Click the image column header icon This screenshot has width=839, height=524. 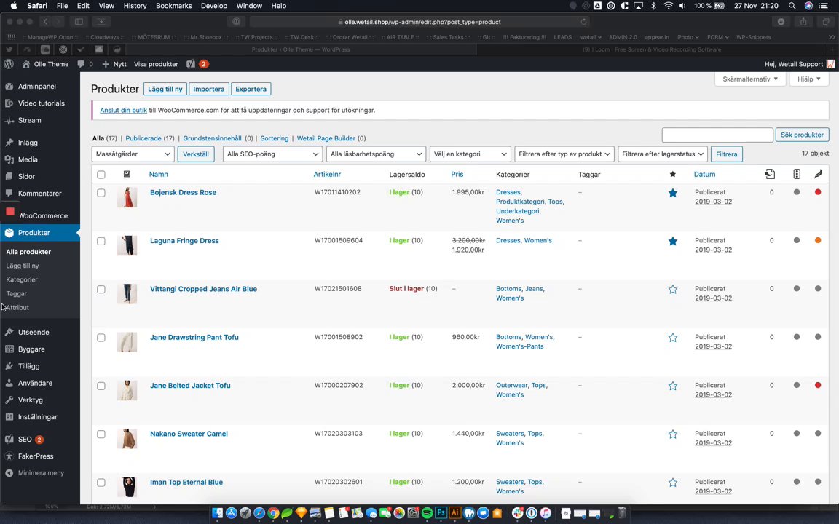tap(127, 175)
